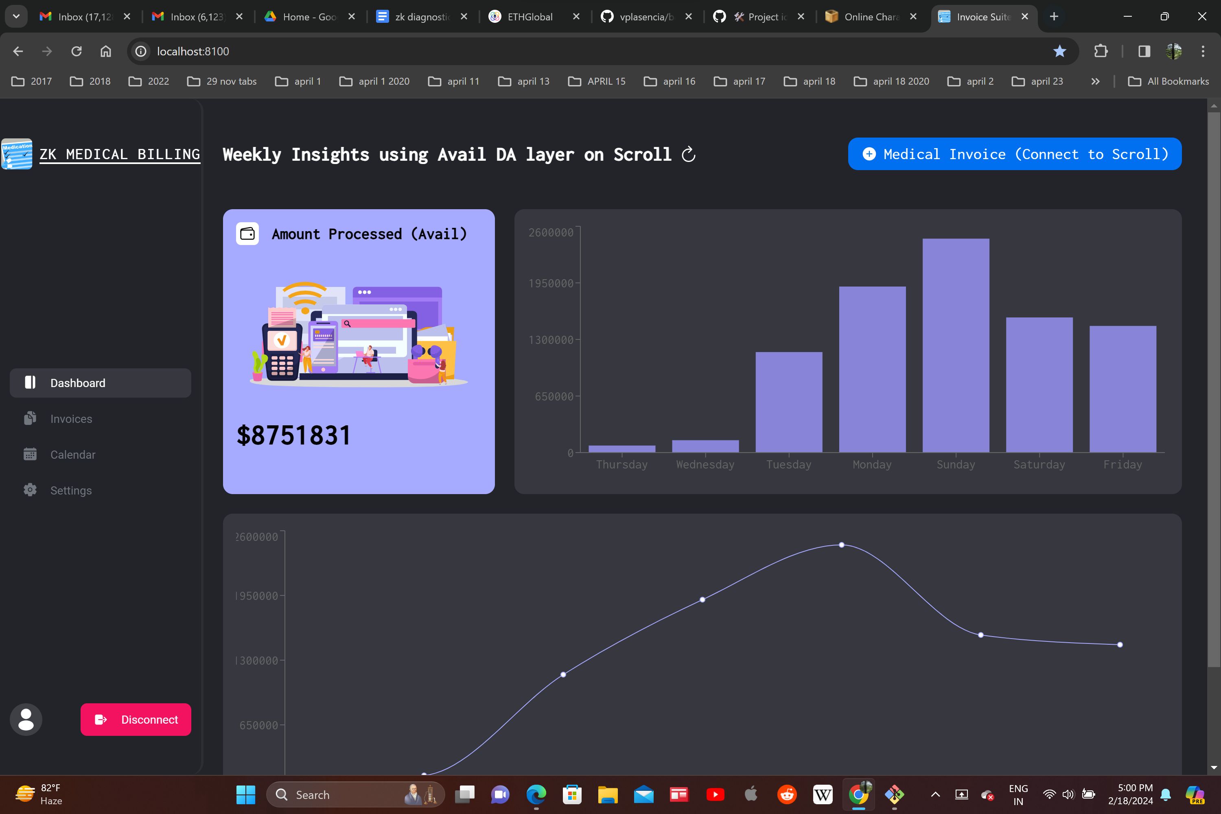Viewport: 1221px width, 814px height.
Task: Open Windows Start menu
Action: 245,795
